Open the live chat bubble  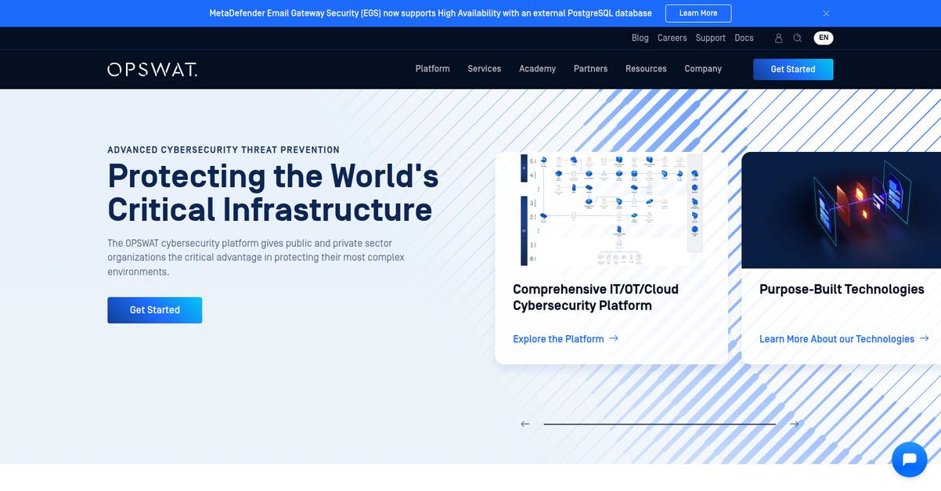coord(909,459)
